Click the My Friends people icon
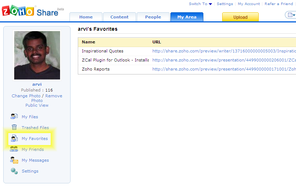296x187 pixels. [x=14, y=149]
